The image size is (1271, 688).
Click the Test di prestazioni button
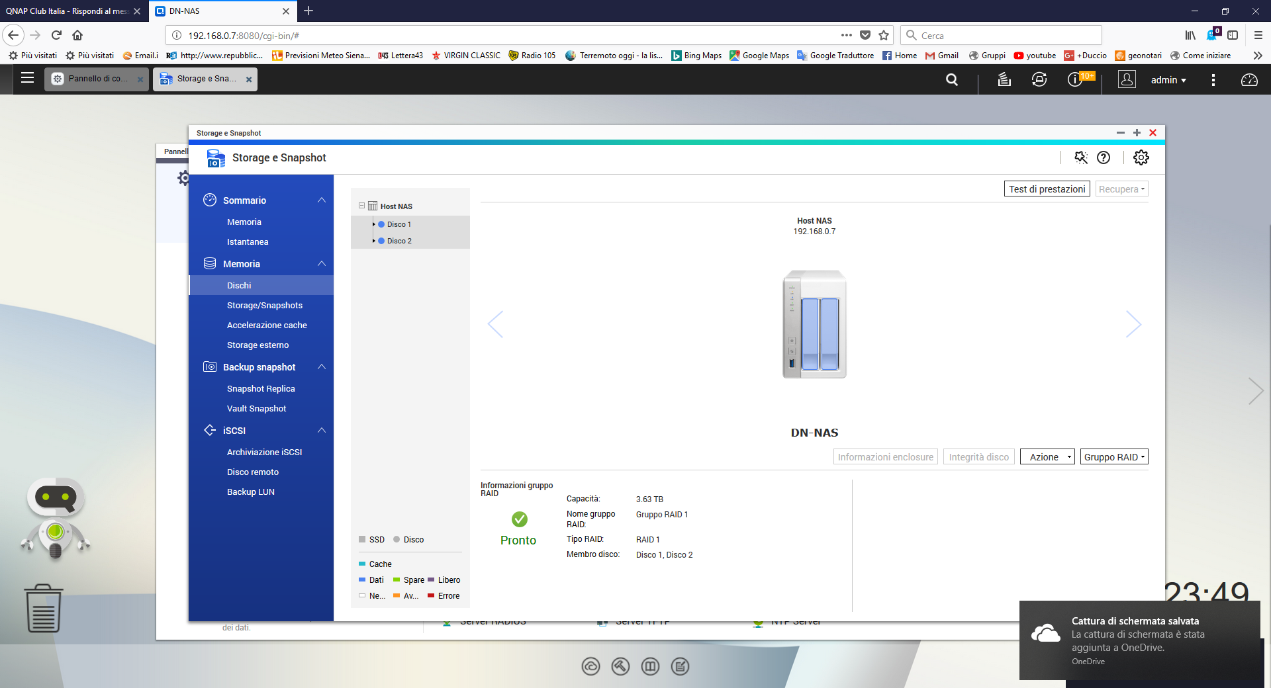coord(1047,189)
